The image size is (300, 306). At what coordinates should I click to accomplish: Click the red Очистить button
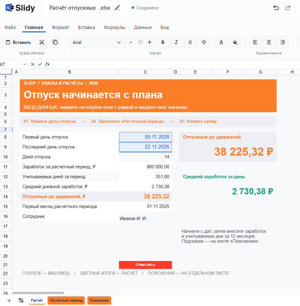[145, 265]
